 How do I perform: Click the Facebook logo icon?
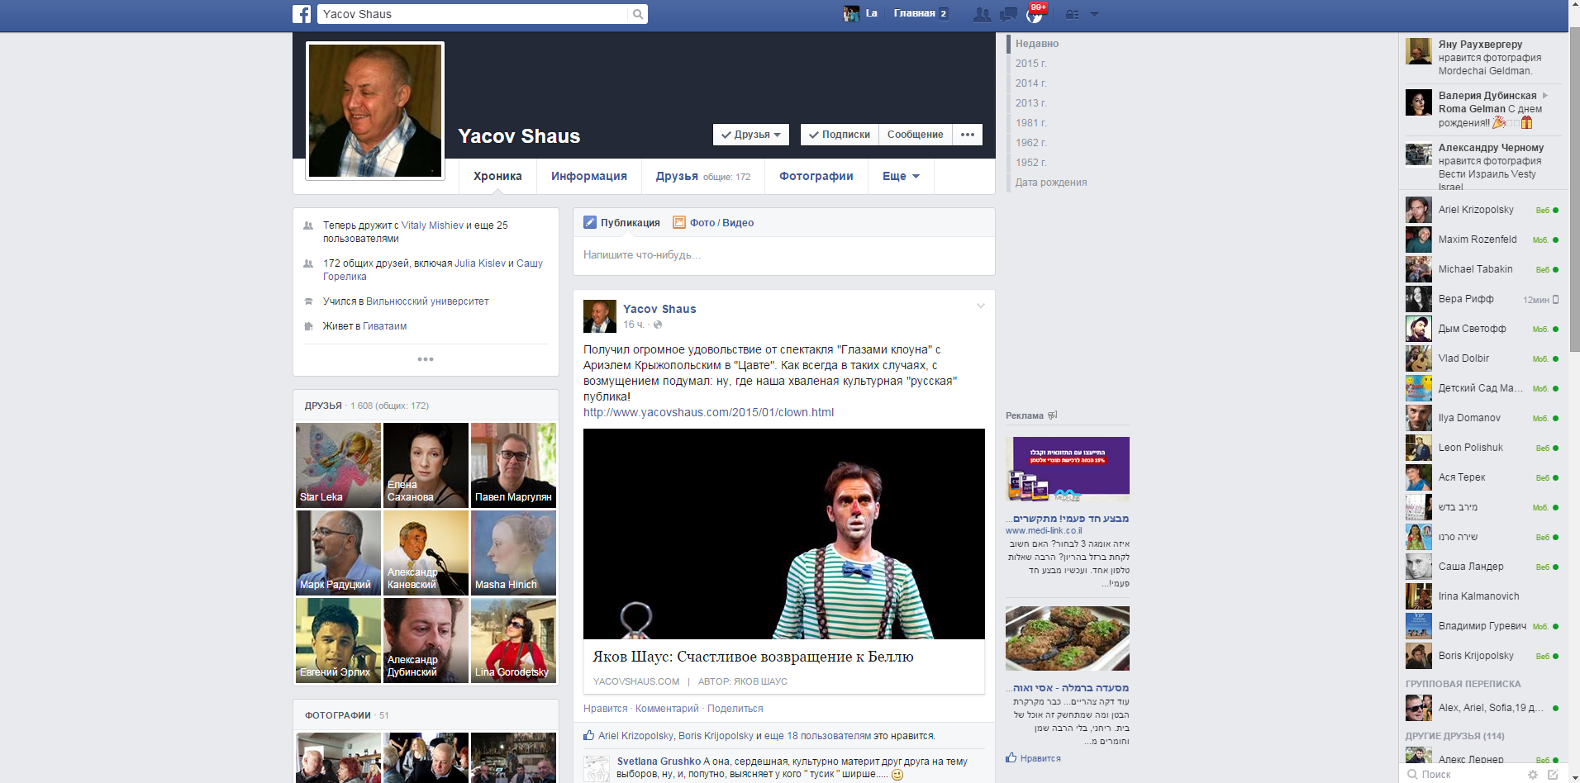point(302,14)
